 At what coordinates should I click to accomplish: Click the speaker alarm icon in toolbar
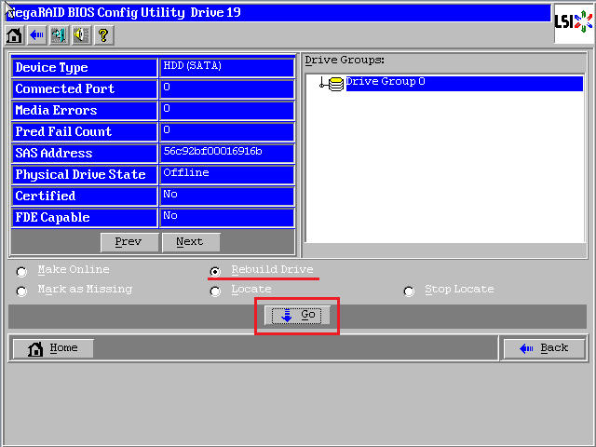pos(81,35)
